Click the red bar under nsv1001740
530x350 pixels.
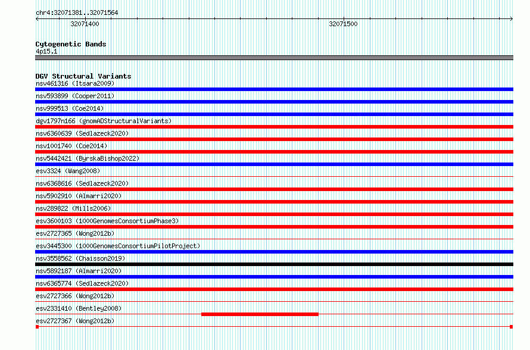(274, 152)
